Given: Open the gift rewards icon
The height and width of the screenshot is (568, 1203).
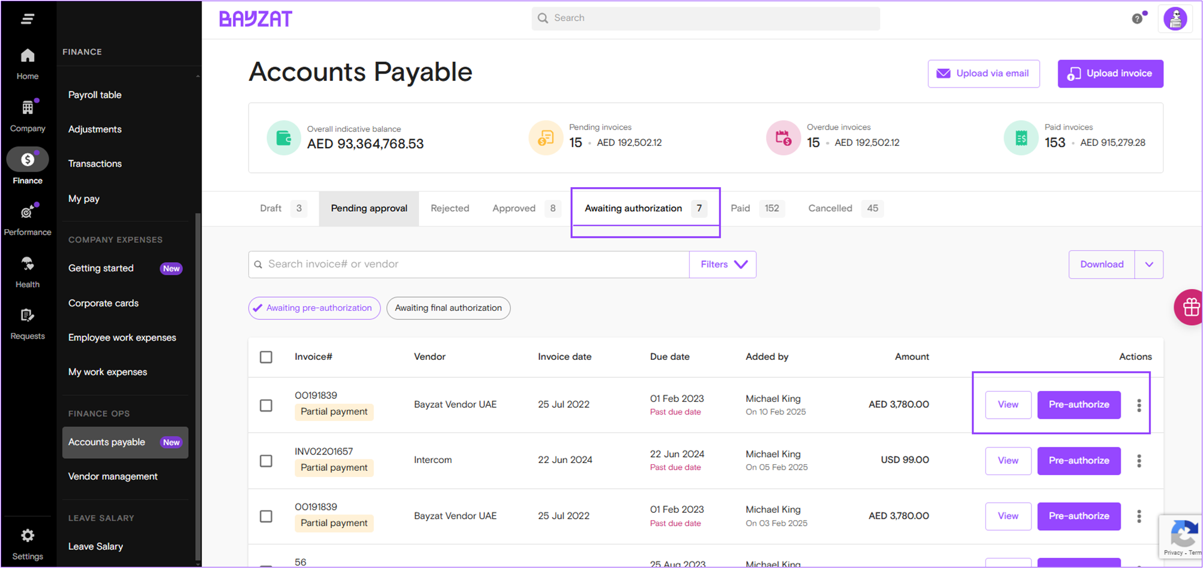Looking at the screenshot, I should [x=1190, y=308].
